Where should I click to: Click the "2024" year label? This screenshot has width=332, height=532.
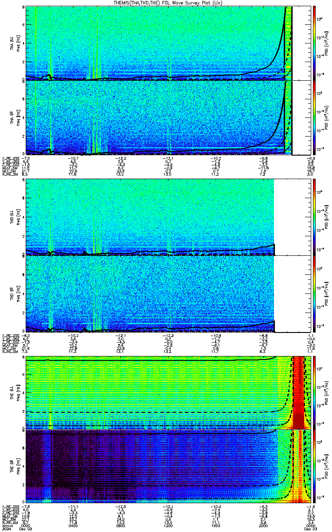[x=6, y=529]
